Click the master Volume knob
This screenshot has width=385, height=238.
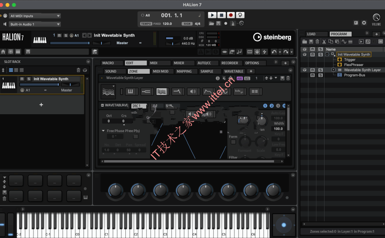click(x=376, y=17)
